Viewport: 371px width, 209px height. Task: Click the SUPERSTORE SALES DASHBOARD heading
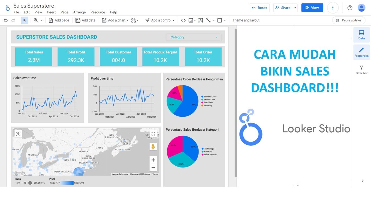57,37
